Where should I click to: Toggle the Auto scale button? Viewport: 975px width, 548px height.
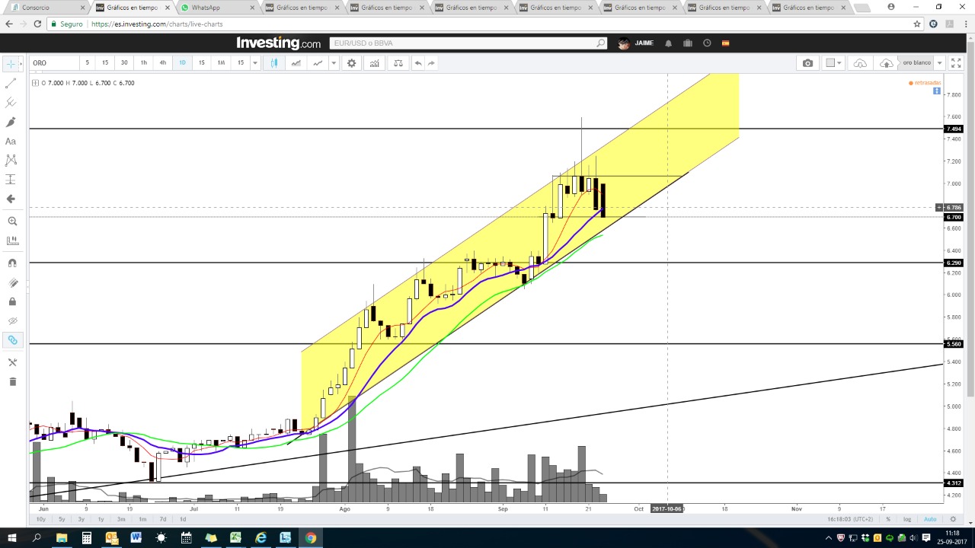(930, 519)
